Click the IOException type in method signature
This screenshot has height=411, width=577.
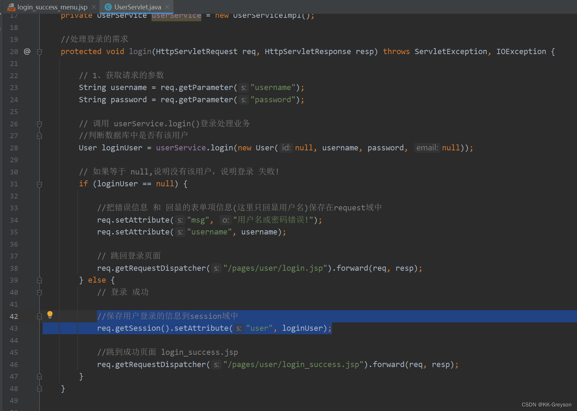click(521, 52)
